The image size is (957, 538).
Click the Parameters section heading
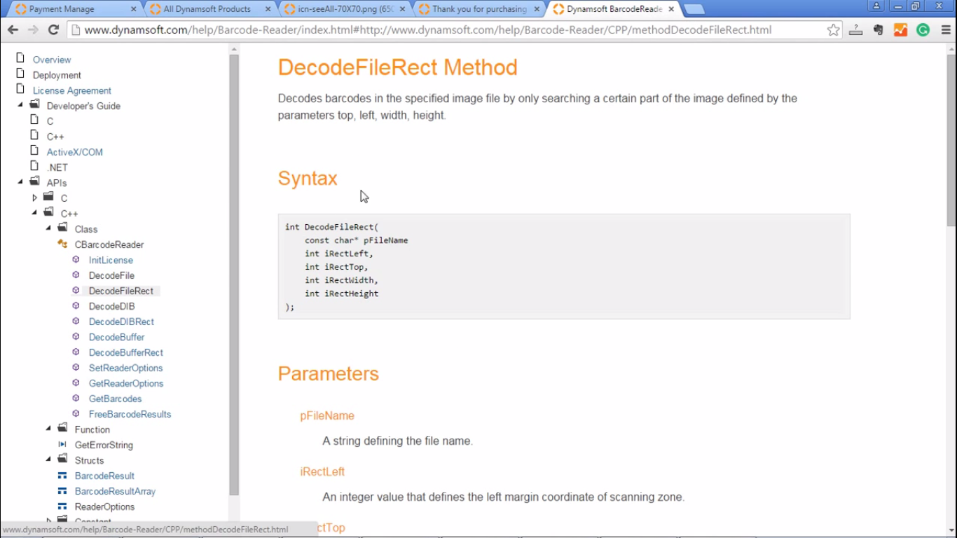[329, 373]
